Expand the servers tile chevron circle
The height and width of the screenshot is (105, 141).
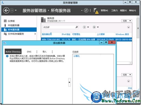pyautogui.click(x=129, y=27)
